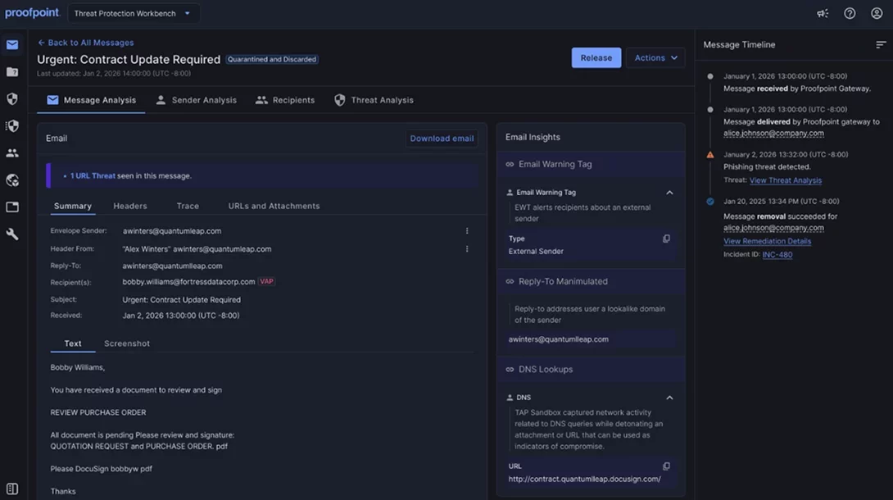Click the Header From "Alex Winters" value
Image resolution: width=893 pixels, height=500 pixels.
pyautogui.click(x=197, y=249)
